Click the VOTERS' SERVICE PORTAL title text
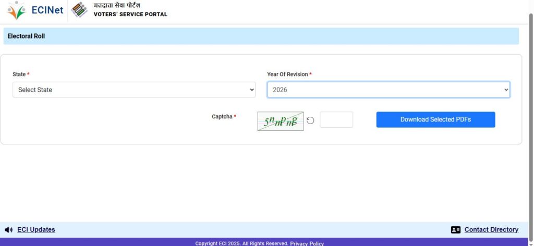 [130, 14]
